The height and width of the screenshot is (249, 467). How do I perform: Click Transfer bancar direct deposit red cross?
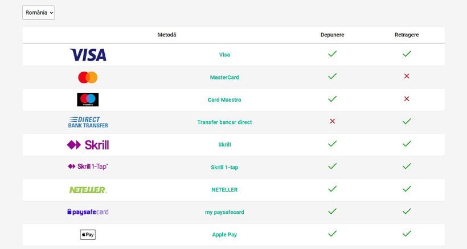coord(333,121)
